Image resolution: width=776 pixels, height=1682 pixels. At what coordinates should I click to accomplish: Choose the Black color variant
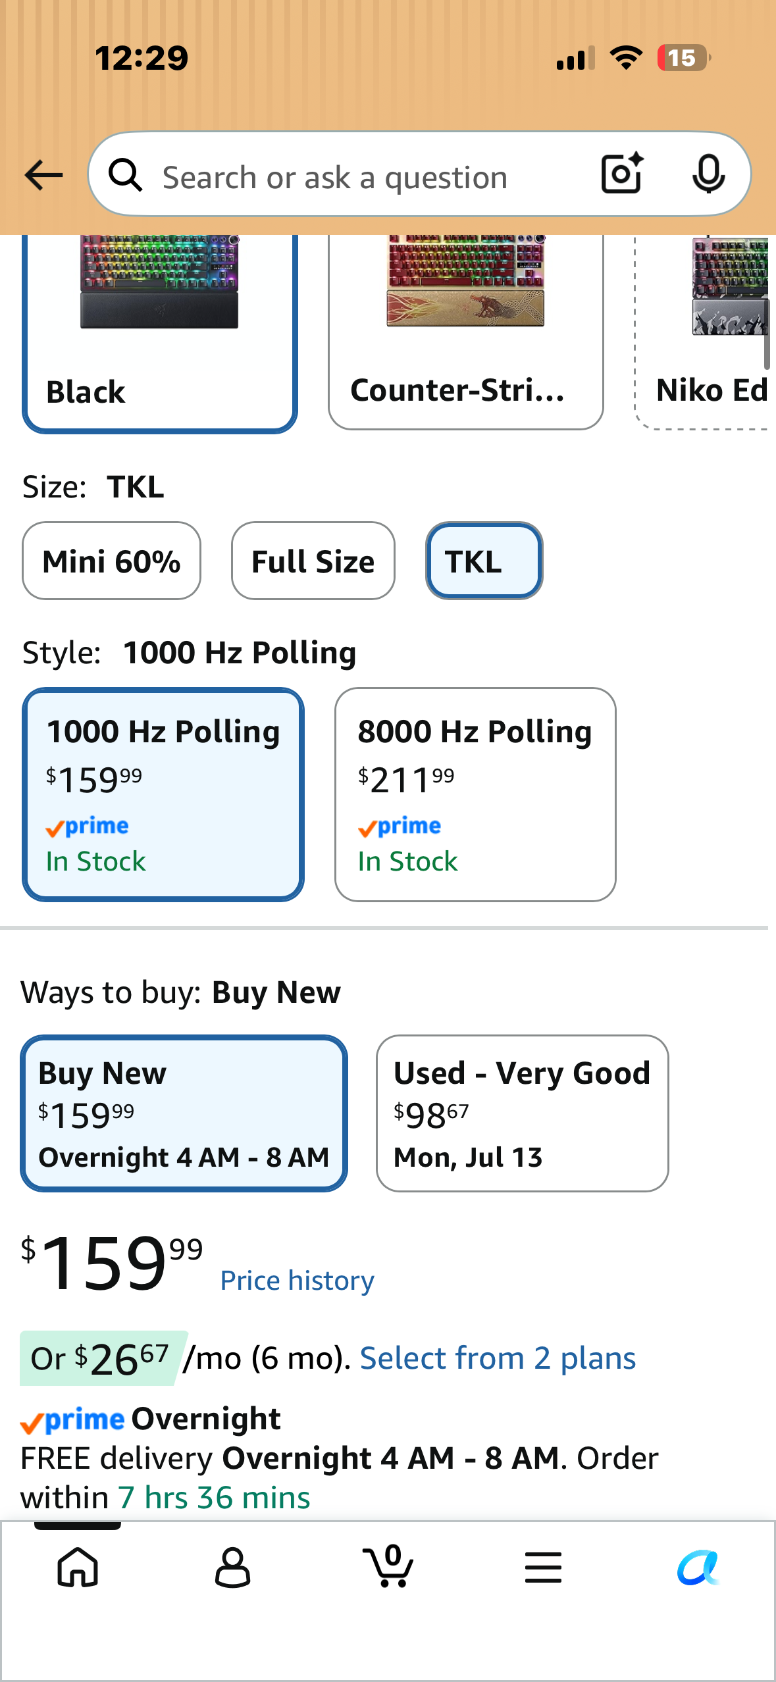[x=160, y=332]
